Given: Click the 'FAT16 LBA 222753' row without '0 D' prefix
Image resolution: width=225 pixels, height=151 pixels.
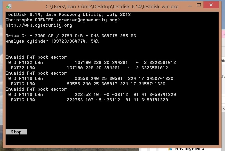Looking at the screenshot, I should (89, 100).
